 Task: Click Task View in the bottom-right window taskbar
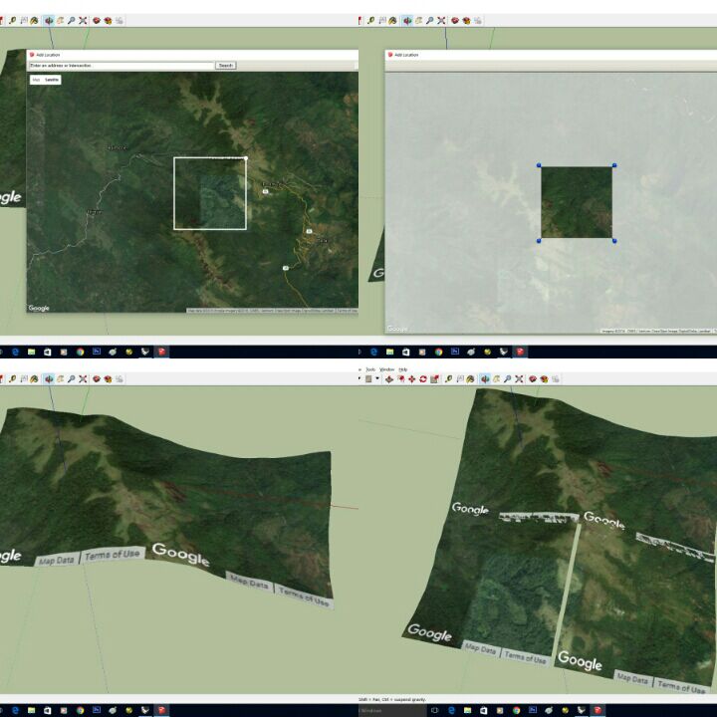click(434, 710)
